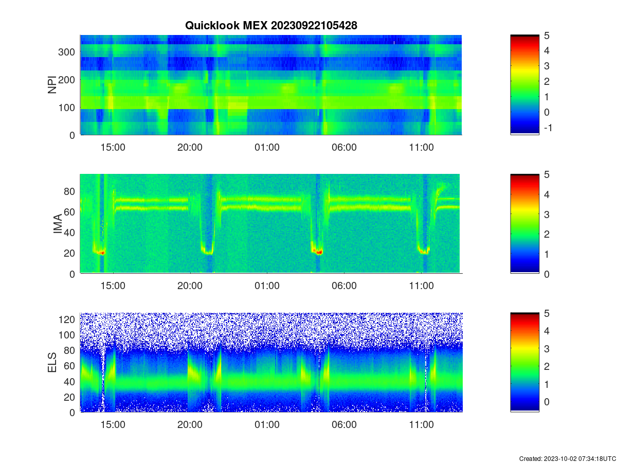Click the ELS colorbar
Viewport: 617px width, 463px height.
click(x=524, y=363)
